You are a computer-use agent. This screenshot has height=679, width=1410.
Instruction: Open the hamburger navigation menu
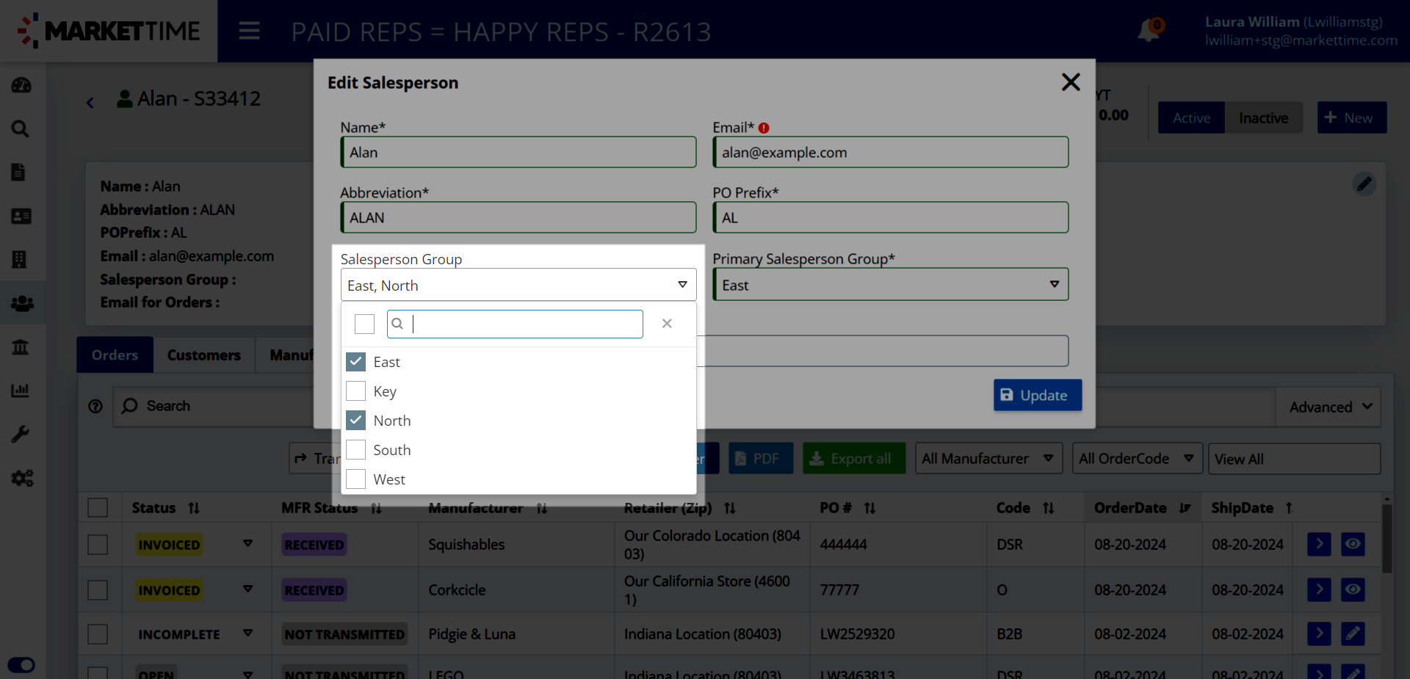click(249, 31)
